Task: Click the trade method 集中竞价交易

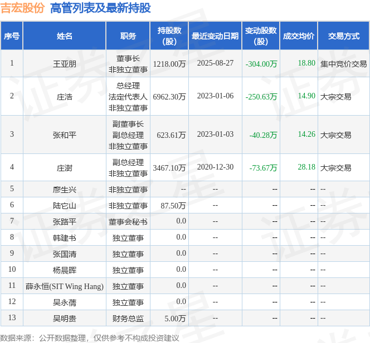Action: [x=344, y=64]
